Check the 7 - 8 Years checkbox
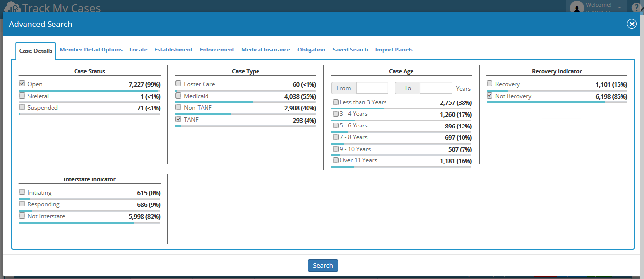Viewport: 644px width, 279px height. 335,137
